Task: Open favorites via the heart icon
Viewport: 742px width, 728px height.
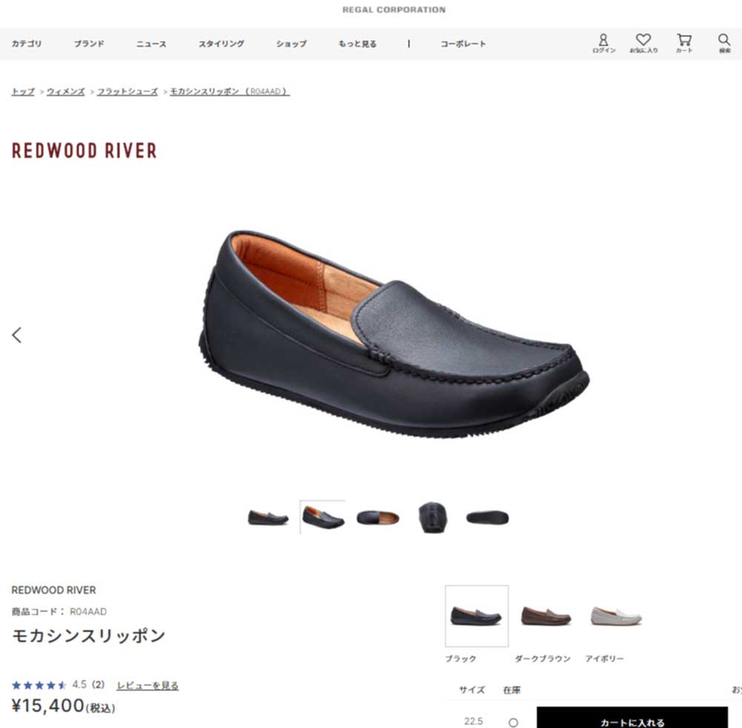Action: [x=643, y=42]
